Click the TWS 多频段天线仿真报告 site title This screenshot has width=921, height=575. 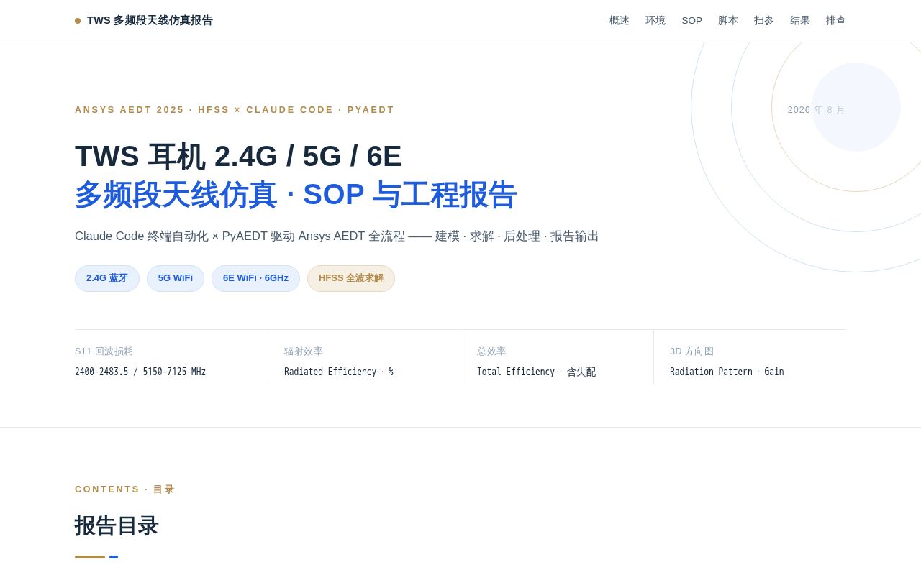[150, 21]
